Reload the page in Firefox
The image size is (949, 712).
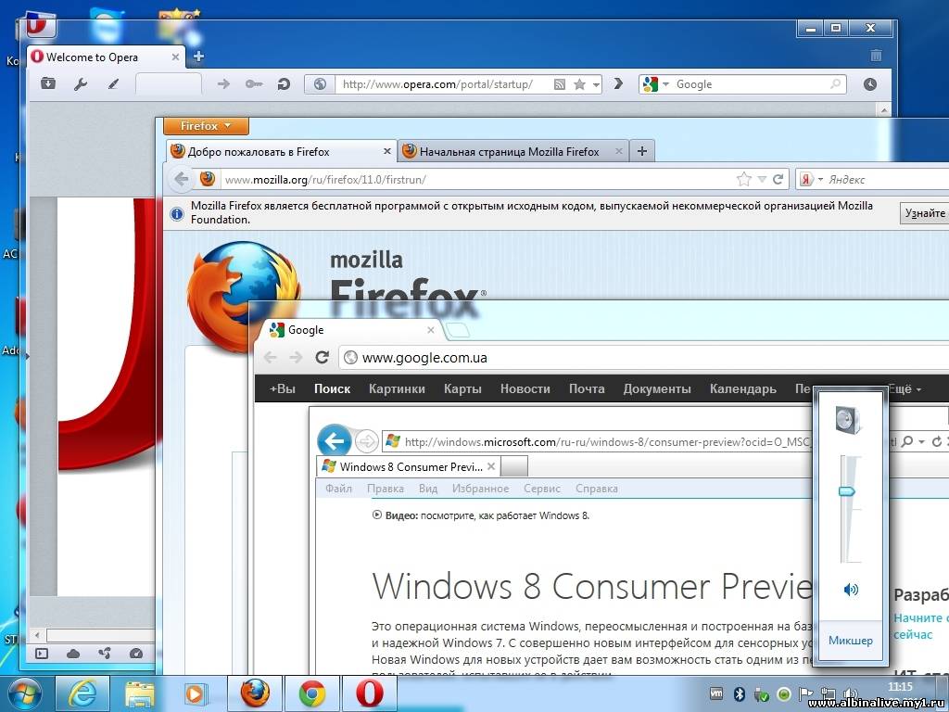778,179
